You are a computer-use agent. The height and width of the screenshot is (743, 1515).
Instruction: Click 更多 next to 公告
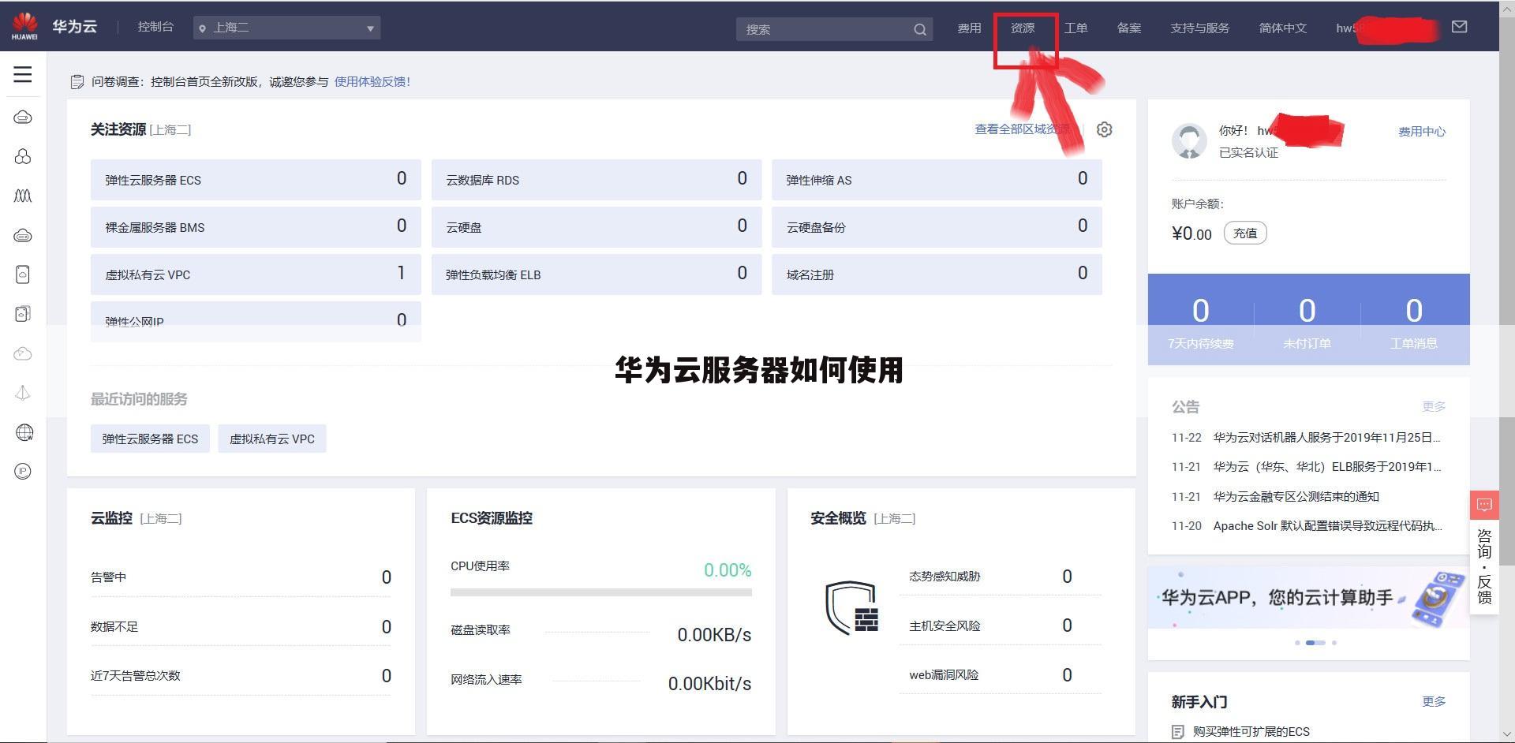coord(1434,407)
